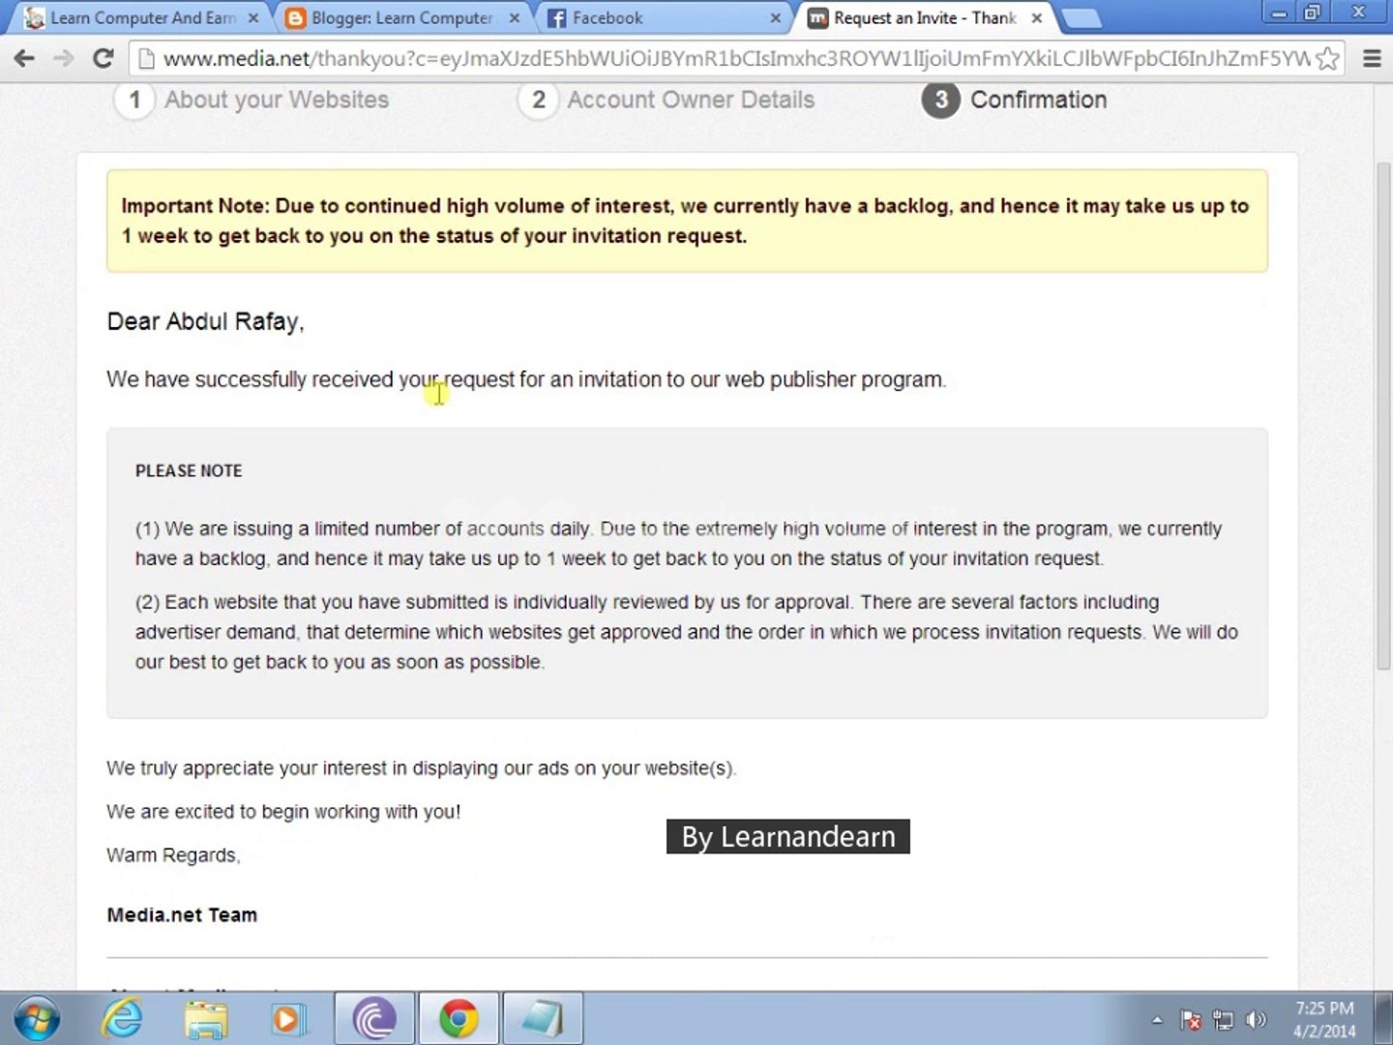Screen dimensions: 1393x1045
Task: Open the purple swirl taskbar app
Action: [374, 1019]
